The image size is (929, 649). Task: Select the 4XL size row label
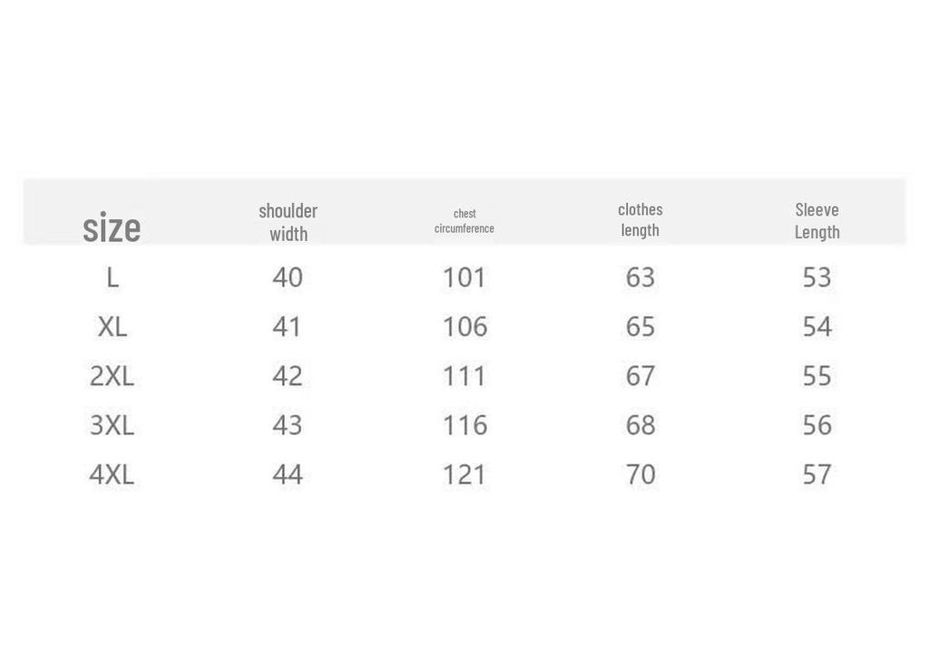tap(112, 474)
